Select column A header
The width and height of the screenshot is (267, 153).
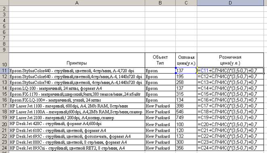pyautogui.click(x=77, y=3)
